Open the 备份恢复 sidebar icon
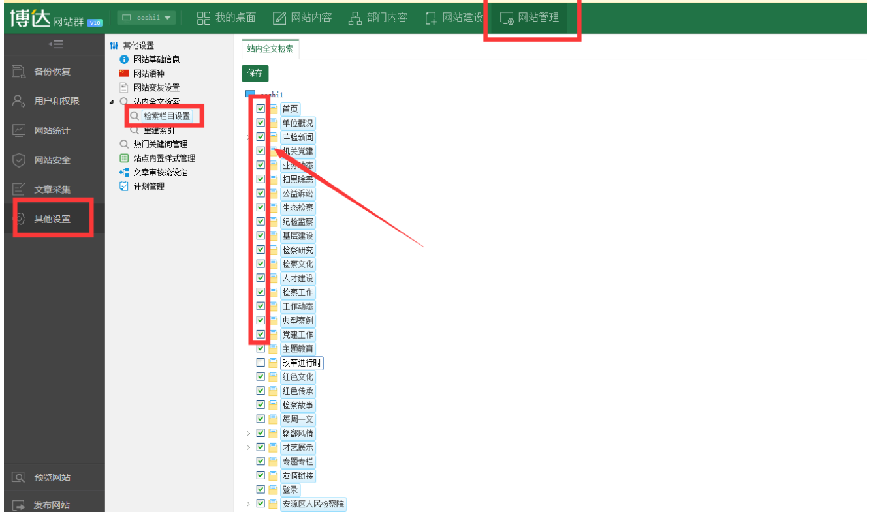The height and width of the screenshot is (512, 871). pos(19,72)
